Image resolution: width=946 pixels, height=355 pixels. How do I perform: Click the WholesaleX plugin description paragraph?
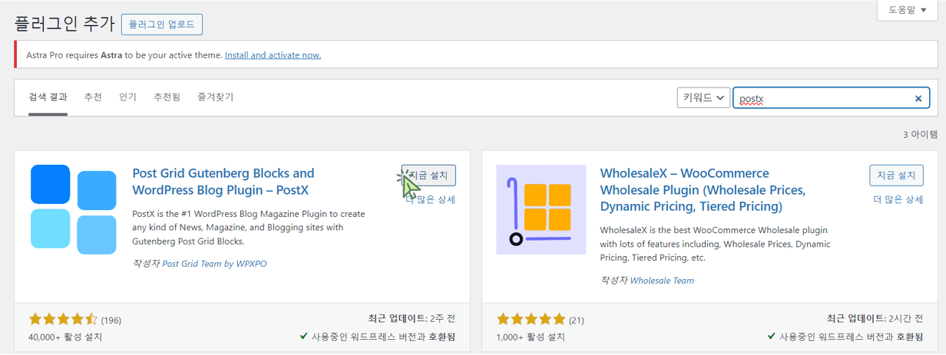[715, 244]
